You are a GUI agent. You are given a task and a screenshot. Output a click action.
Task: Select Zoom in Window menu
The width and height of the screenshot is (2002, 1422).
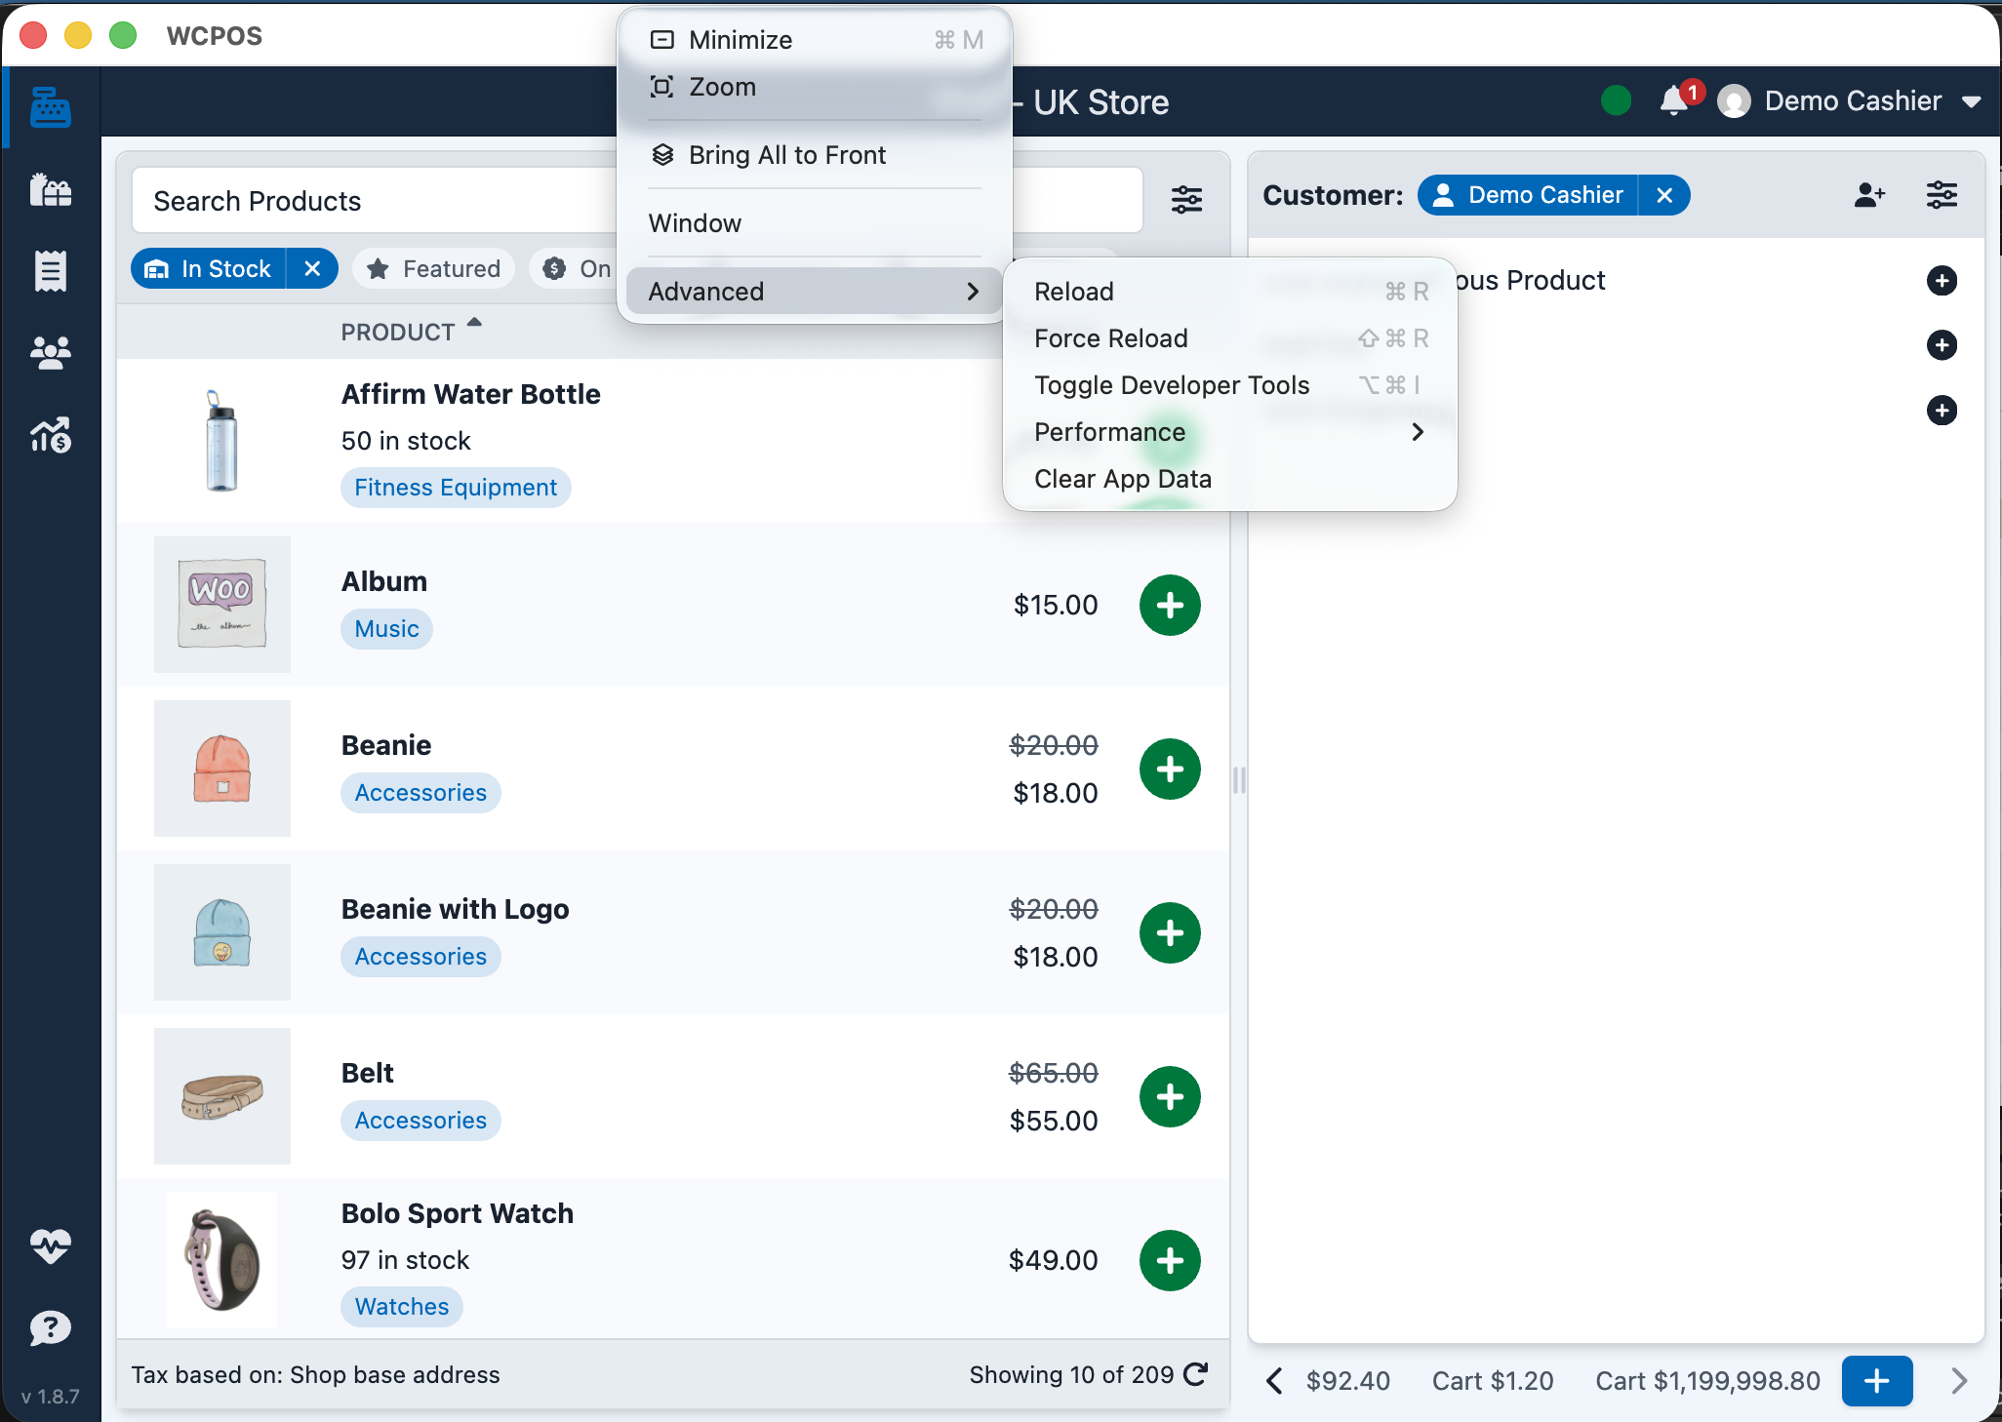tap(814, 87)
